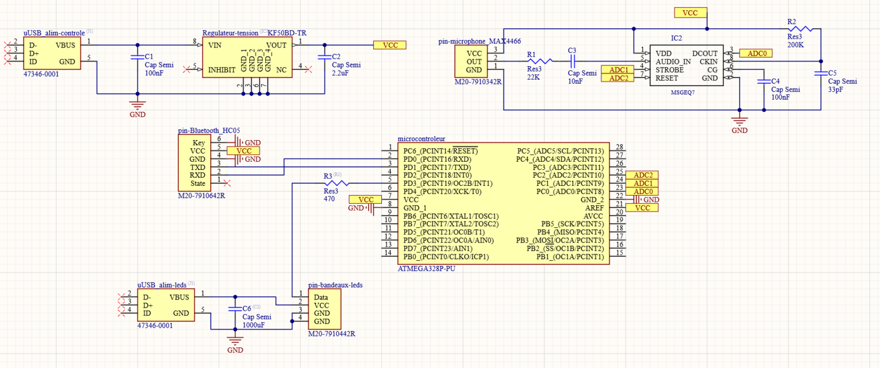The image size is (880, 368).
Task: Select the MSGEQ7 IC2 chip body
Action: tap(685, 64)
